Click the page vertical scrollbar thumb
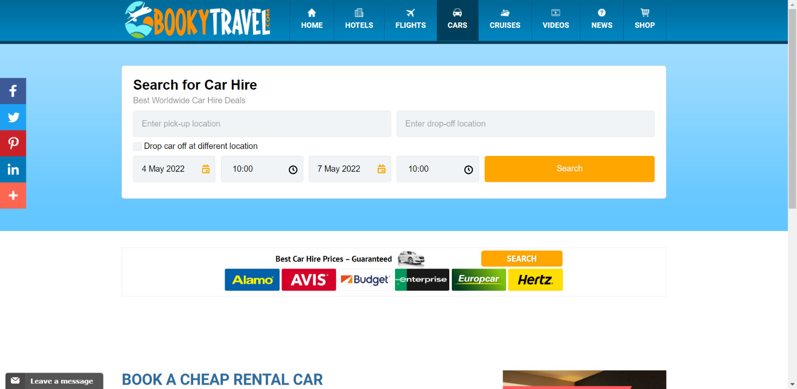The height and width of the screenshot is (389, 797). [x=793, y=109]
